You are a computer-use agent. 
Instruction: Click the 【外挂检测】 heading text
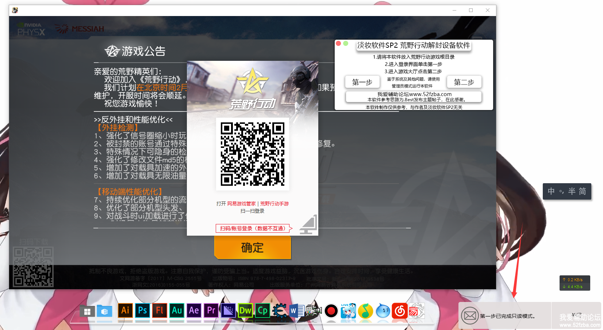(x=118, y=127)
